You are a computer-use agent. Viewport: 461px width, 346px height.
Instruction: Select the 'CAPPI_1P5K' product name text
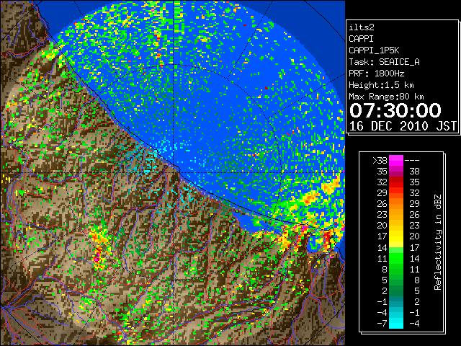coord(374,50)
